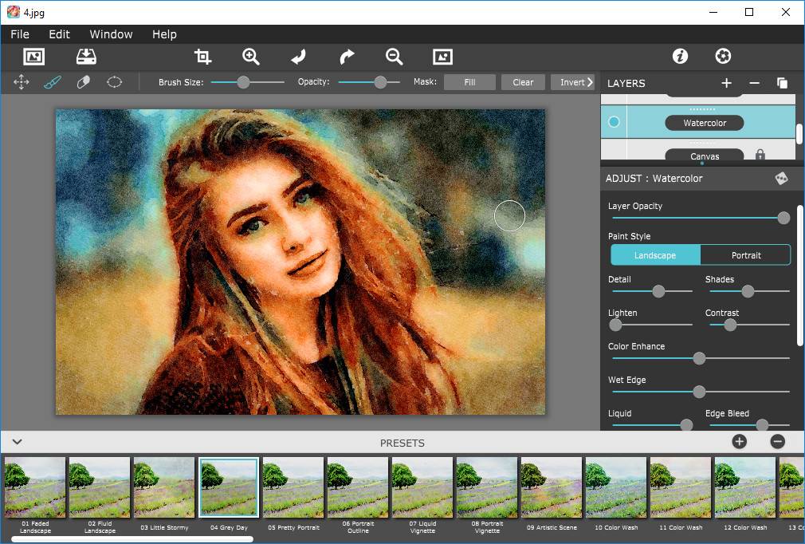The image size is (805, 544).
Task: Open the info icon
Action: (680, 56)
